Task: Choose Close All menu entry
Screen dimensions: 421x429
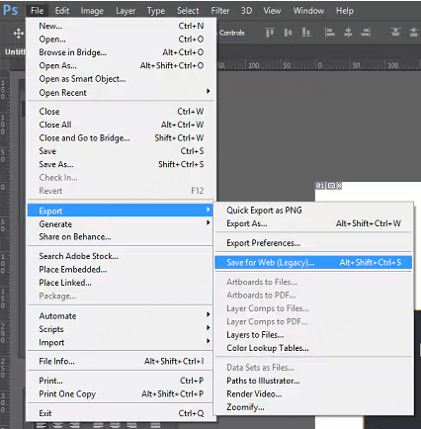Action: pyautogui.click(x=121, y=125)
